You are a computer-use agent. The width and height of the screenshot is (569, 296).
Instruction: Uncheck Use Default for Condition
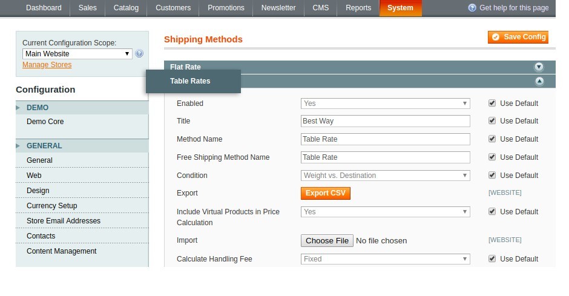(492, 175)
